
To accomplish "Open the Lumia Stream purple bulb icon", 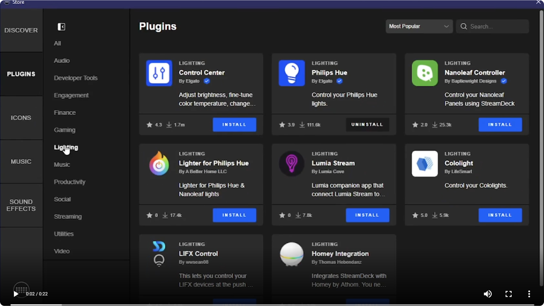I will [x=292, y=163].
